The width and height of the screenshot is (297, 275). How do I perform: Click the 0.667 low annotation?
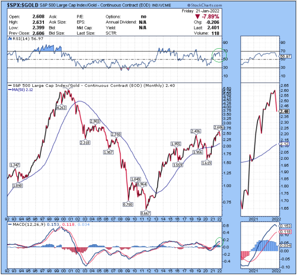(145, 214)
